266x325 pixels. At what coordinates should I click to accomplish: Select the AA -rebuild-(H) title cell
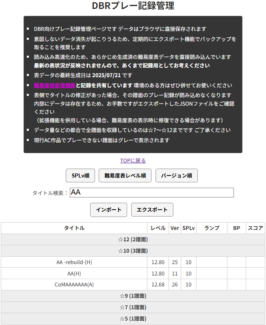[x=74, y=262]
